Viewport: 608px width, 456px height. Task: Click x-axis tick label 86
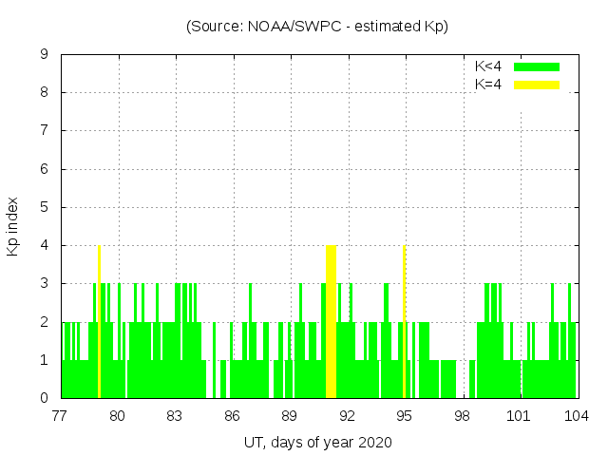(x=232, y=415)
